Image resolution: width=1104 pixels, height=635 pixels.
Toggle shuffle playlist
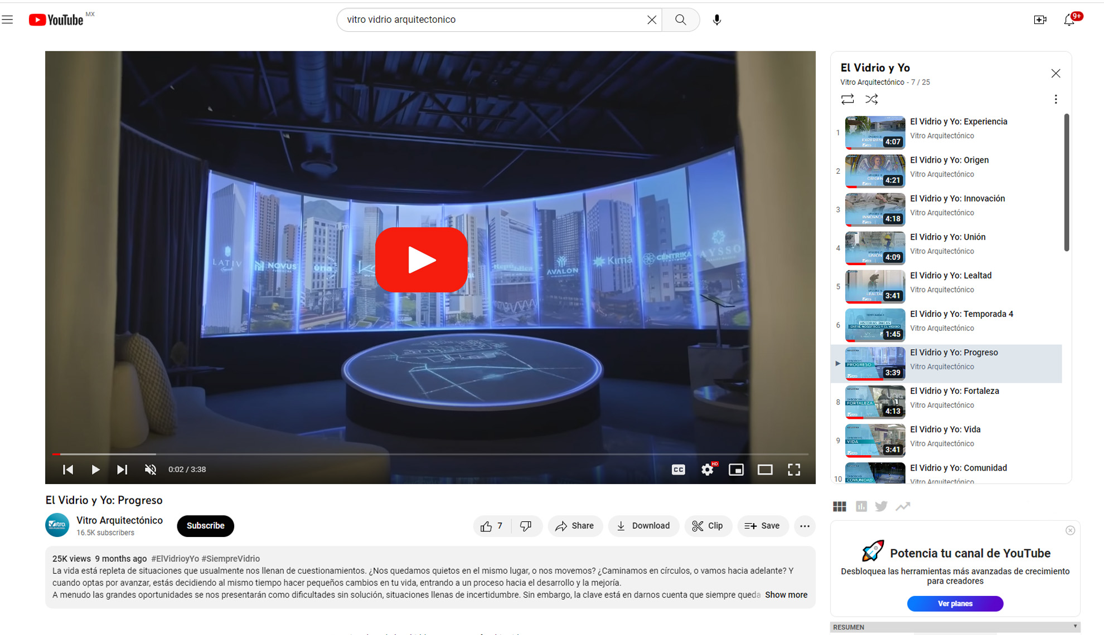[871, 99]
